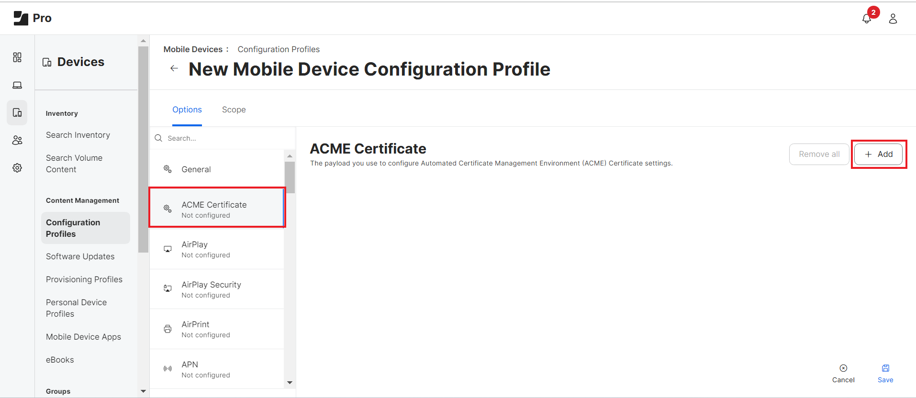Open the user account icon
This screenshot has width=916, height=398.
point(893,19)
